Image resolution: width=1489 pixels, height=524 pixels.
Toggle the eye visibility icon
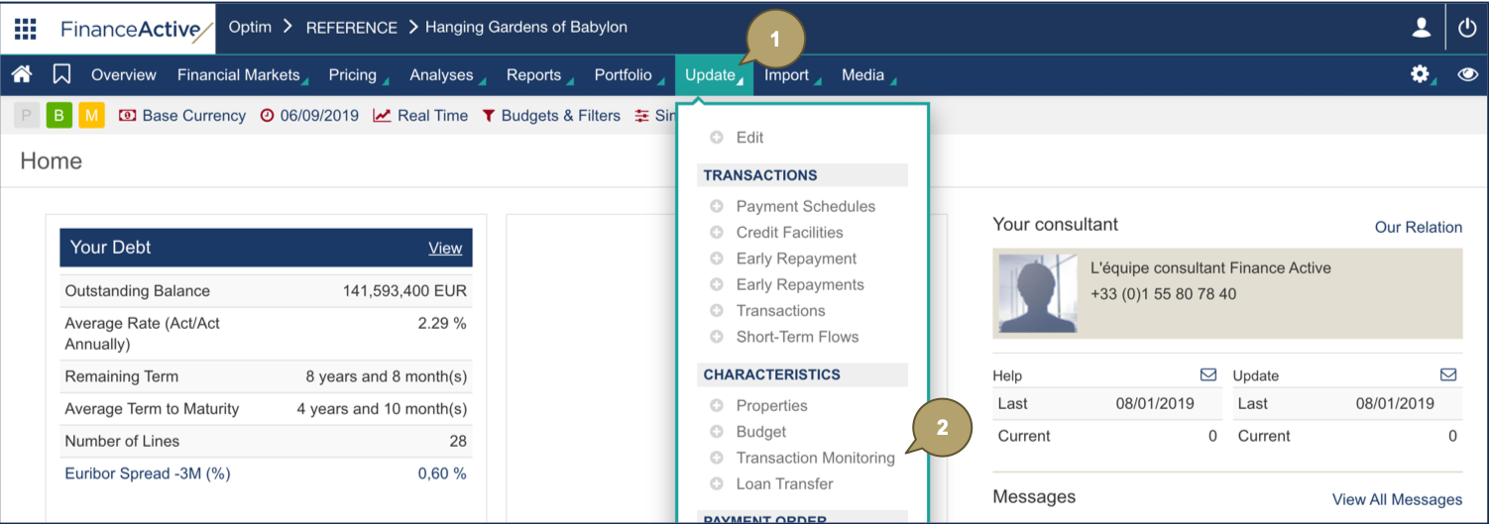(1468, 74)
